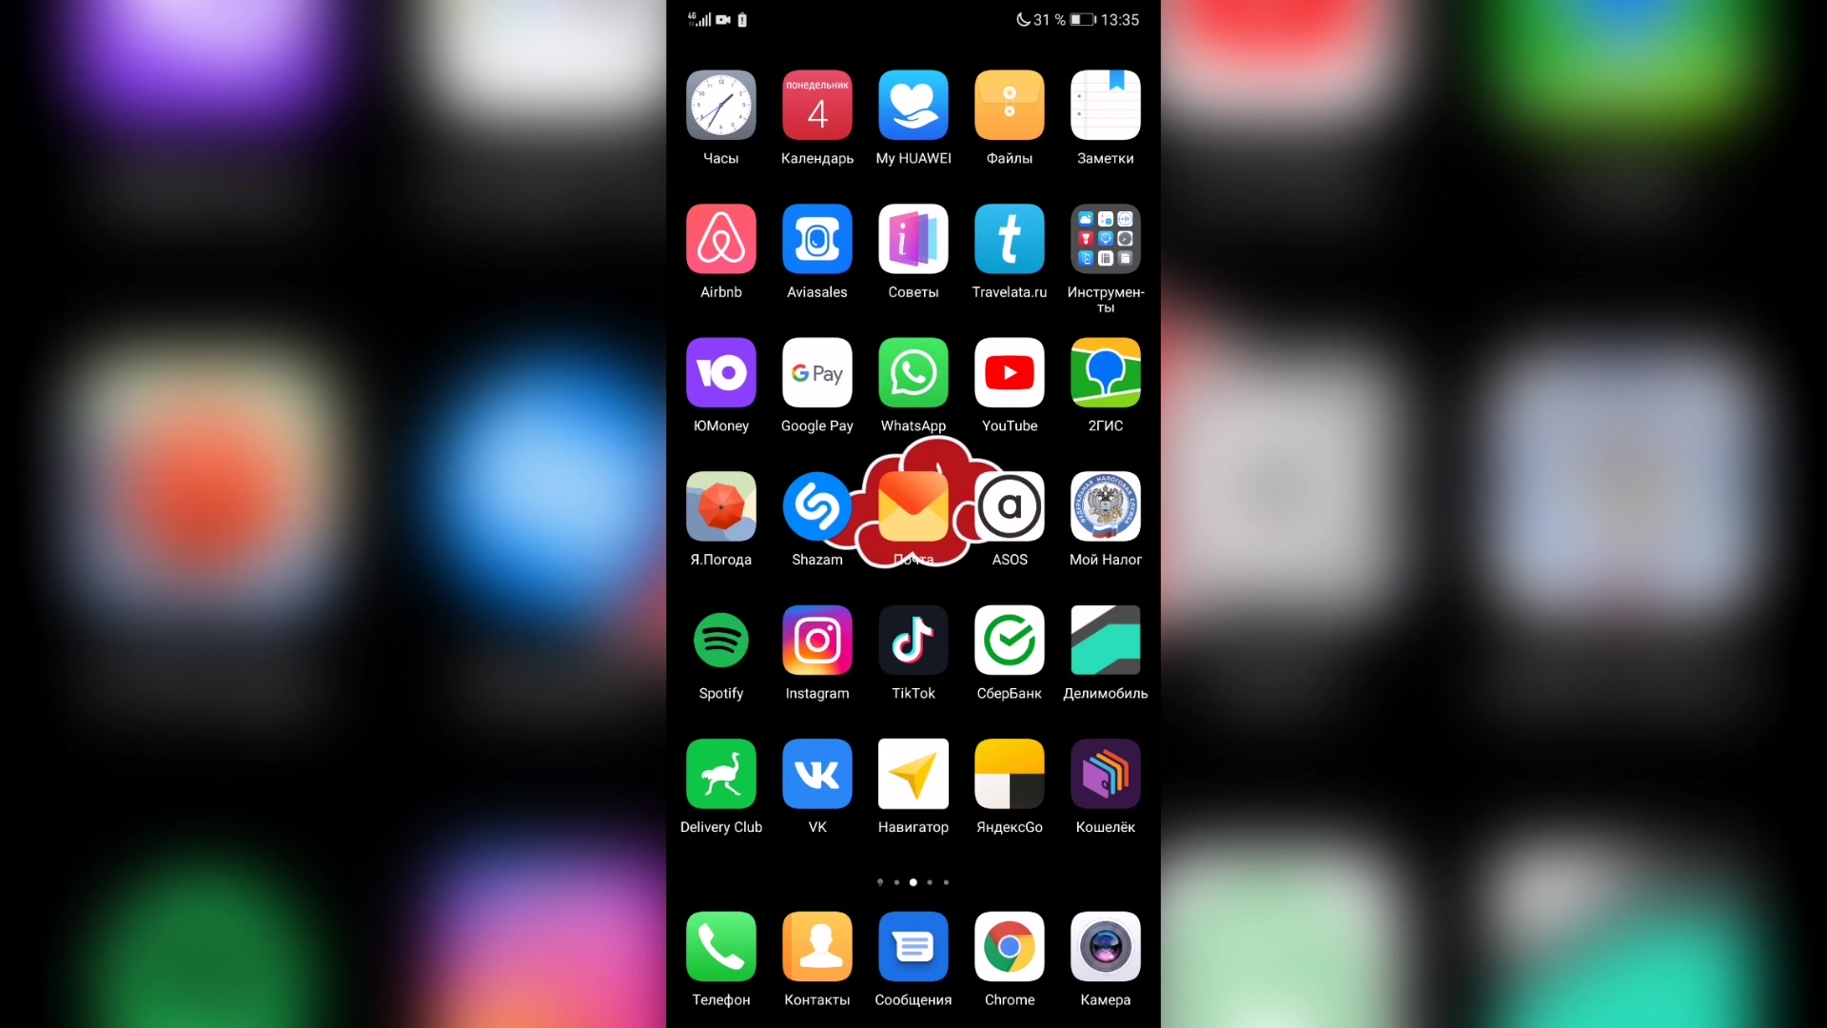Tap page indicator dots navigation
This screenshot has width=1827, height=1028.
pyautogui.click(x=913, y=881)
